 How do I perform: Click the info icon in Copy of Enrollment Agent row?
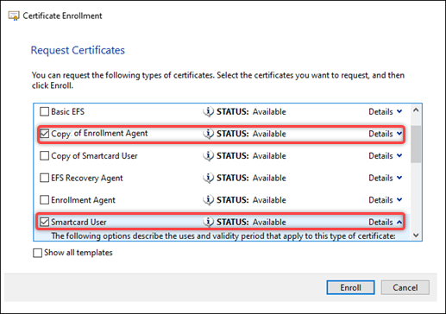pyautogui.click(x=209, y=134)
